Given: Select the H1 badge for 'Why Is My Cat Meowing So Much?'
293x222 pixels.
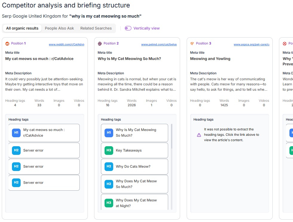Looking at the screenshot, I should click(108, 132).
